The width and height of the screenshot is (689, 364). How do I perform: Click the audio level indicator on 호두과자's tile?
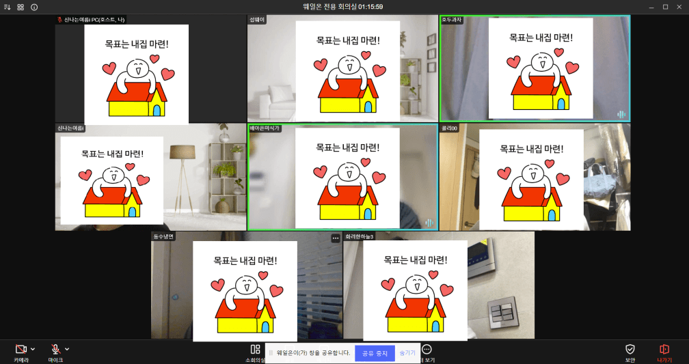pyautogui.click(x=621, y=115)
